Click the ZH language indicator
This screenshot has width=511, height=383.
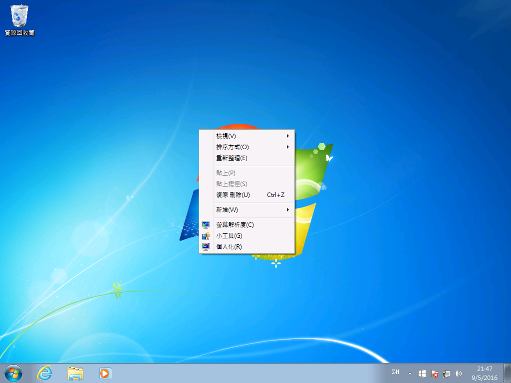[396, 373]
